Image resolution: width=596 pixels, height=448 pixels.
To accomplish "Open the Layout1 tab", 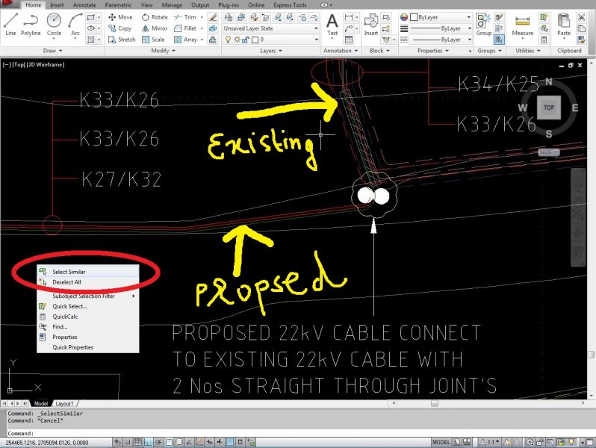I will pyautogui.click(x=64, y=403).
